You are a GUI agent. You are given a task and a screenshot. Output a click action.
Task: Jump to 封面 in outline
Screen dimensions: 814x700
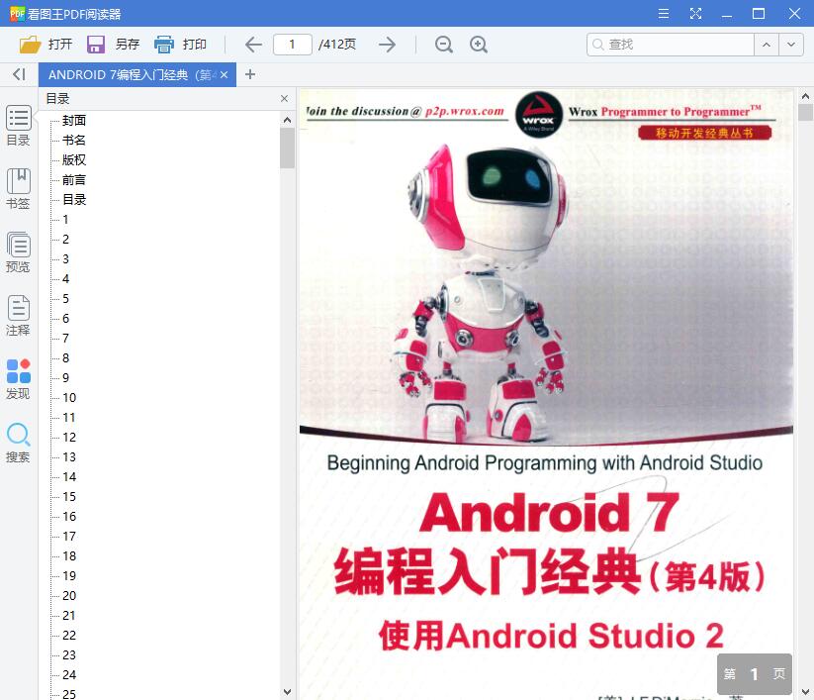click(x=74, y=121)
